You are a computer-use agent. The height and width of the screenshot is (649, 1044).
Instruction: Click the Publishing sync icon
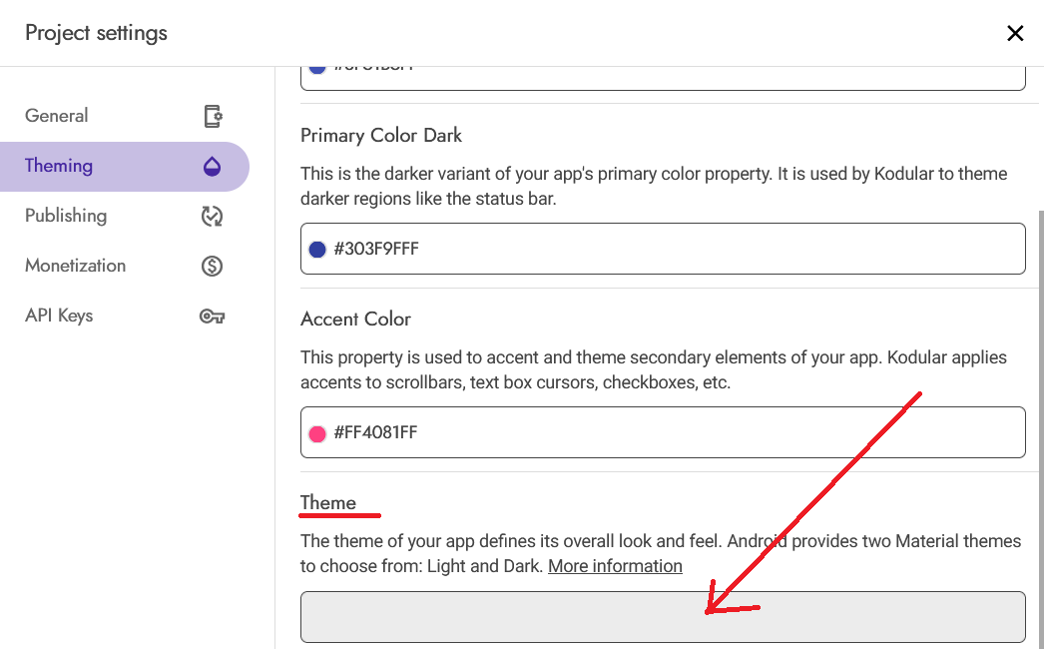coord(212,216)
